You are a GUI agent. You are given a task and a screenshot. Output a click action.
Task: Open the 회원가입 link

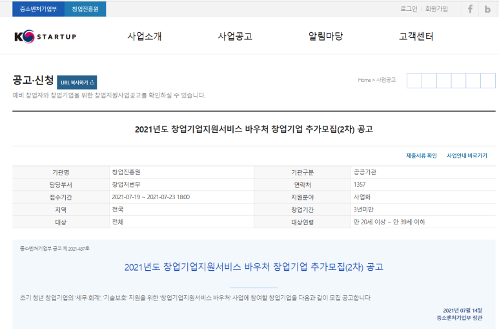click(x=436, y=9)
